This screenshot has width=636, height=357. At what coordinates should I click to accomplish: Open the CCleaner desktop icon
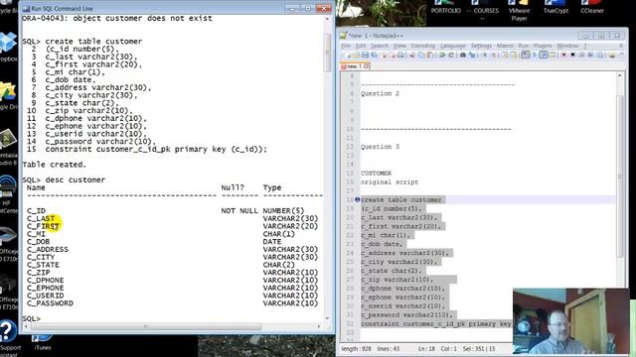pyautogui.click(x=592, y=7)
